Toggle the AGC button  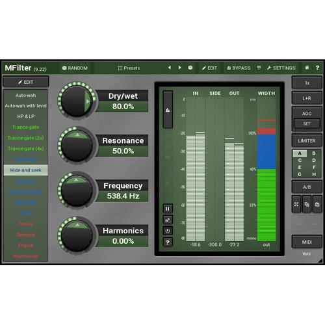307,113
